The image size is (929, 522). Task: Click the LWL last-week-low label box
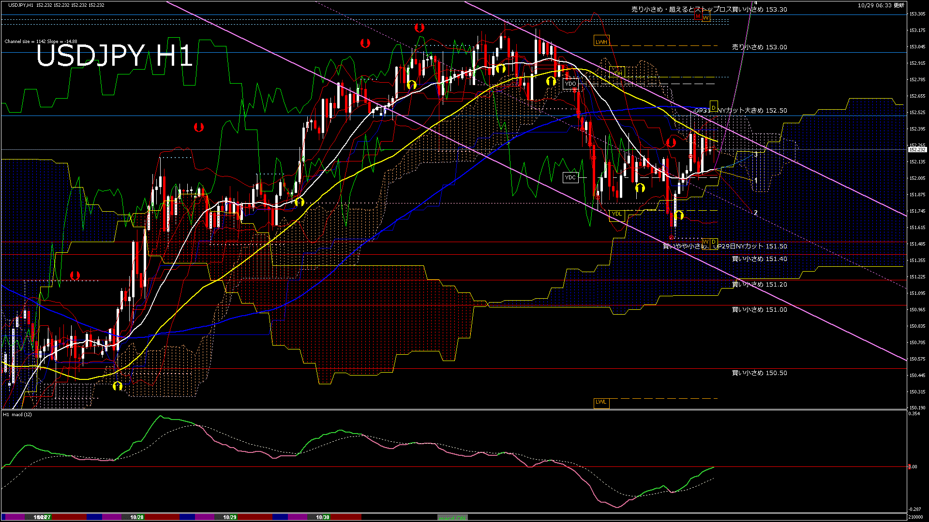coord(601,403)
